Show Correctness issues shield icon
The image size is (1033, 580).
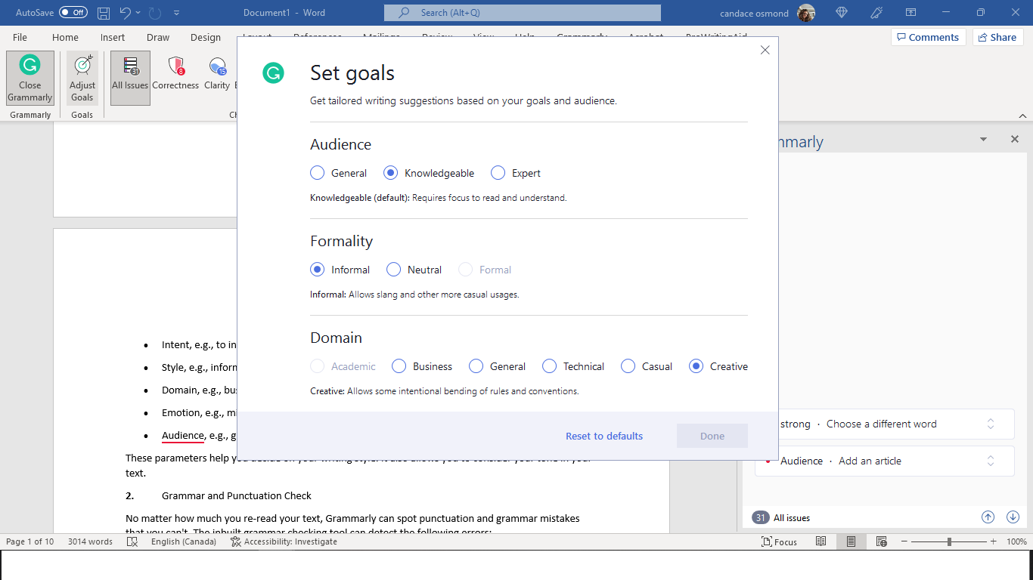click(175, 72)
